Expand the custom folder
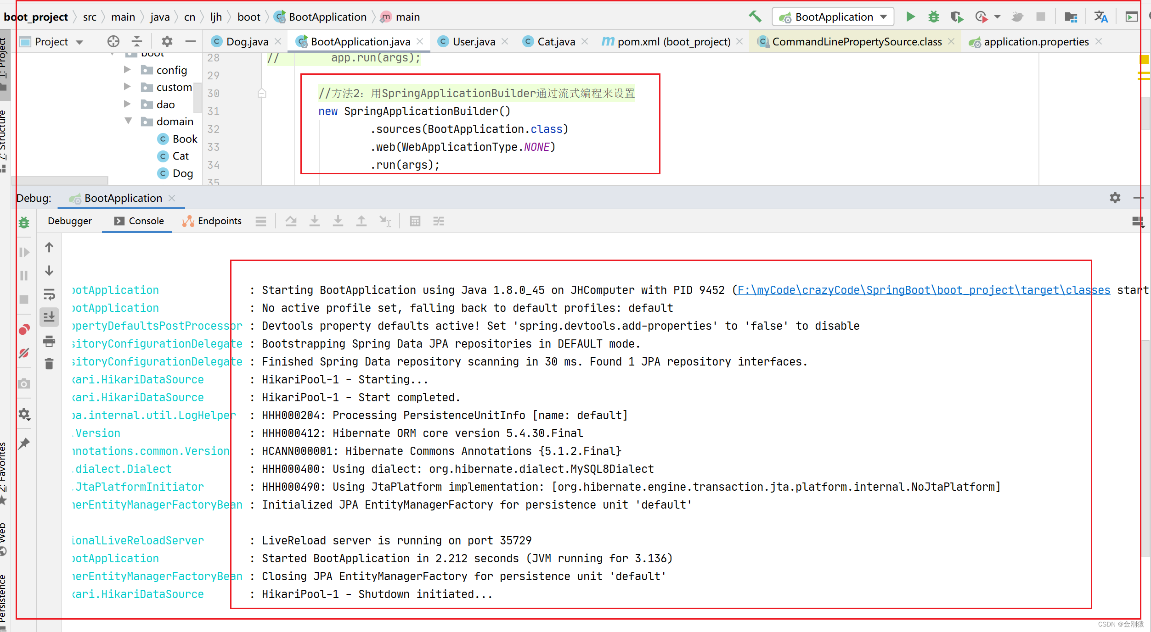1151x632 pixels. (127, 87)
